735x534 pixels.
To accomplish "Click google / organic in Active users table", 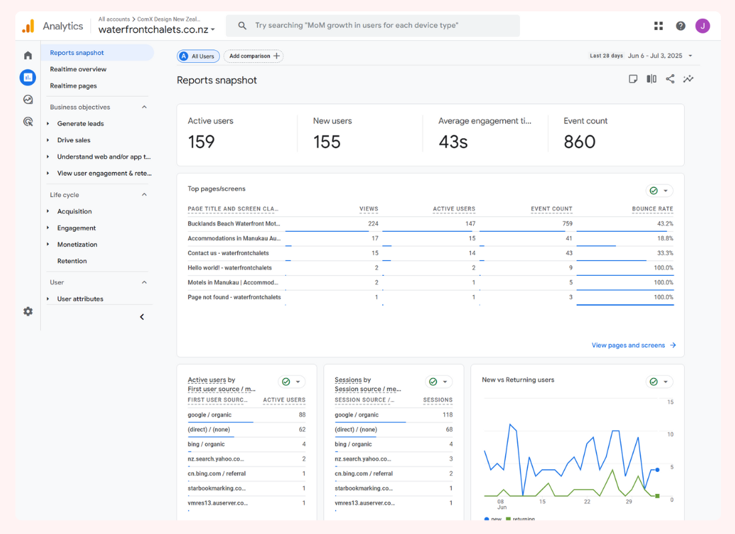I will tap(210, 415).
